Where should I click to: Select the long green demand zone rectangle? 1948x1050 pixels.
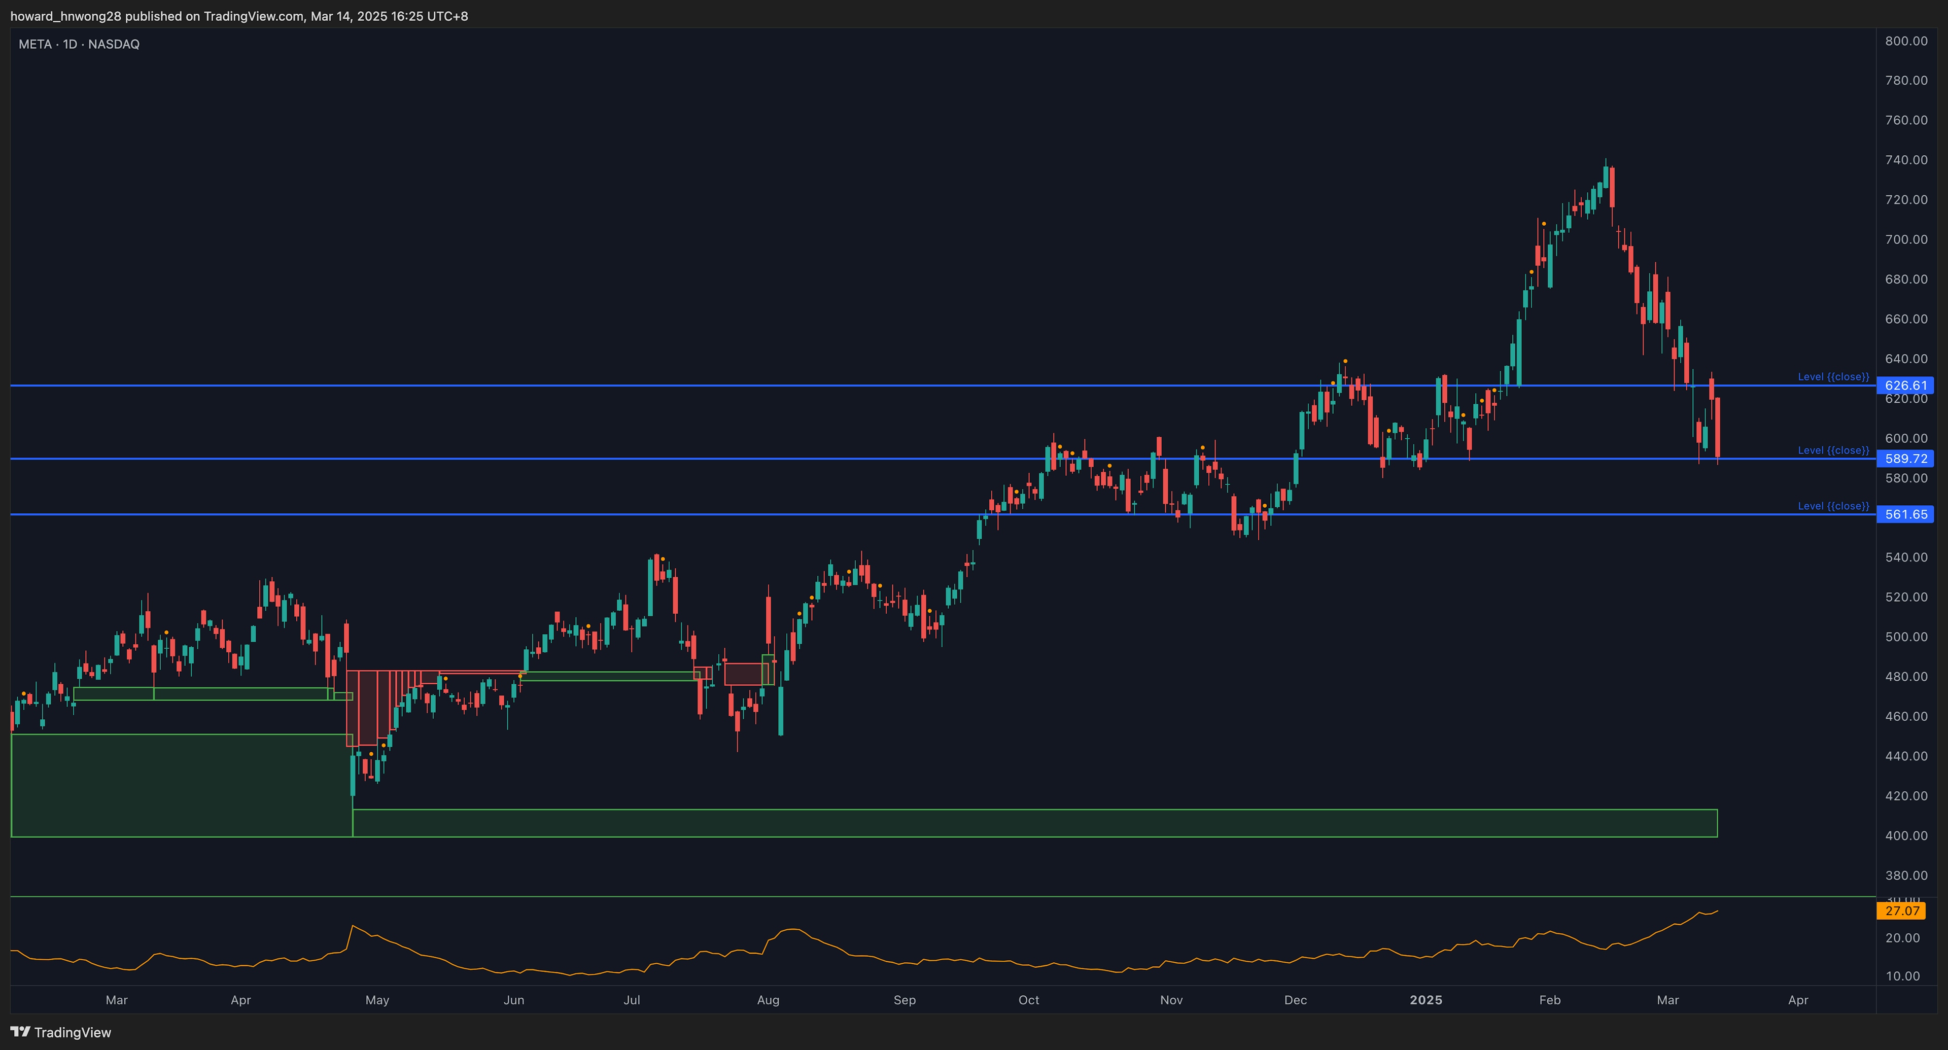(x=1034, y=823)
